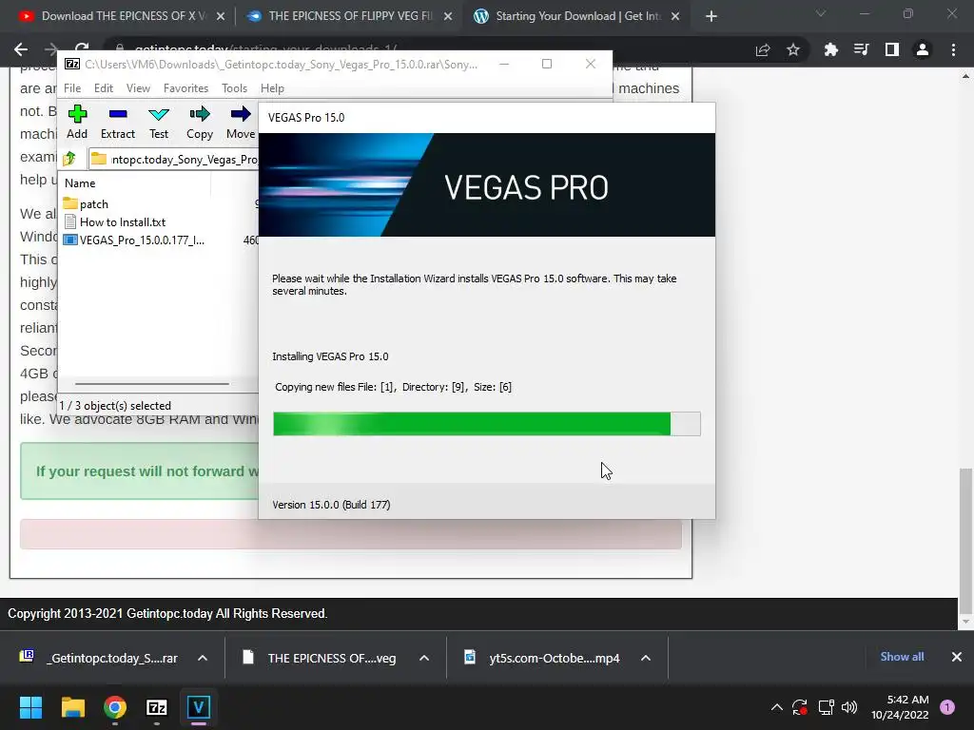Viewport: 974px width, 730px height.
Task: Open the volume control in system tray
Action: pos(849,707)
